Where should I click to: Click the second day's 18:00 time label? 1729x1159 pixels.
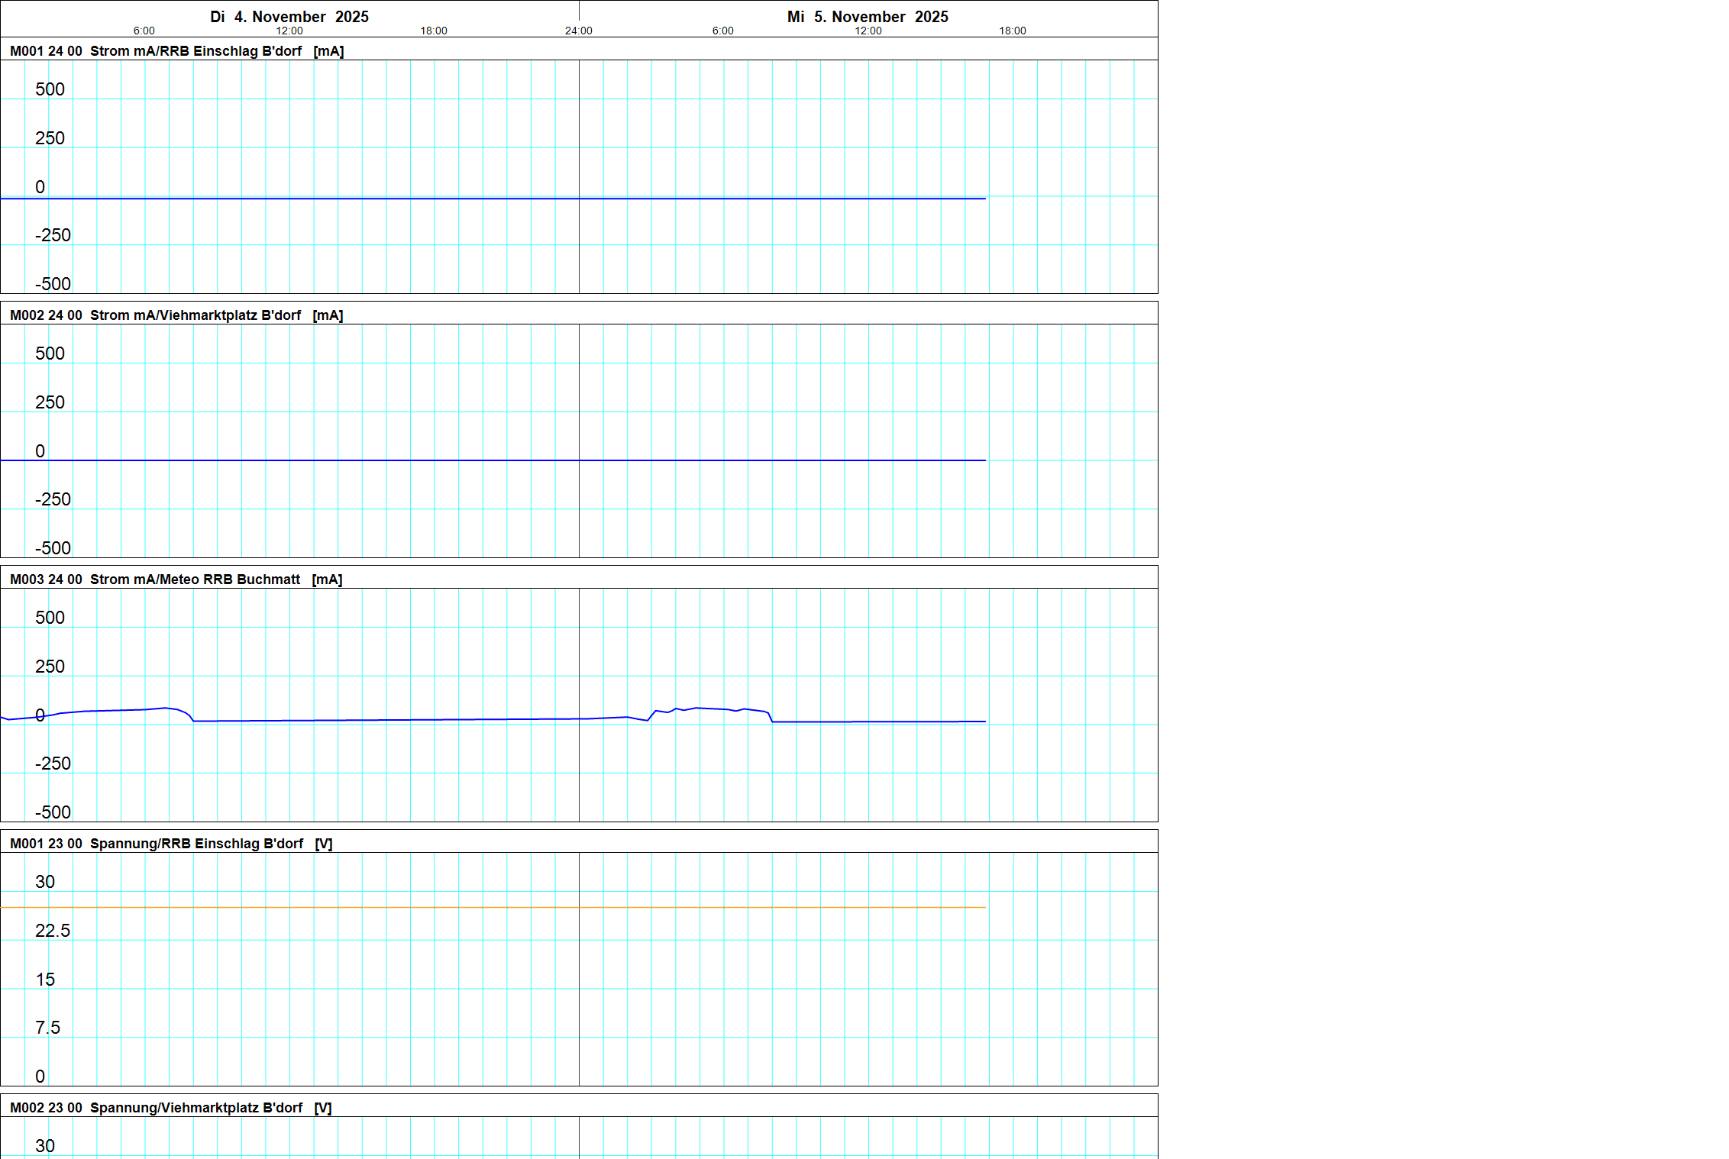pos(1013,31)
